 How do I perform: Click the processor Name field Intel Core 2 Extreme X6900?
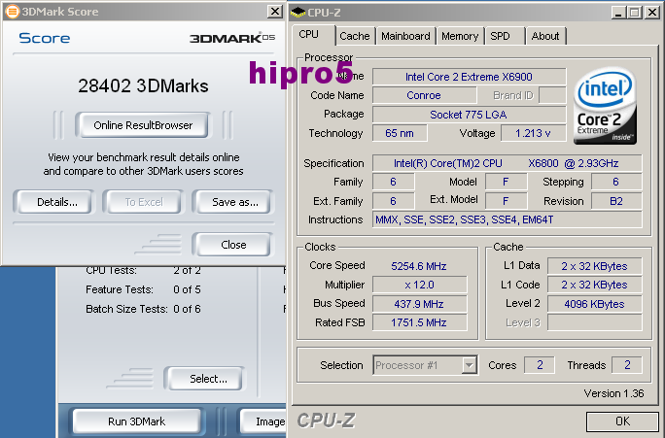[469, 77]
